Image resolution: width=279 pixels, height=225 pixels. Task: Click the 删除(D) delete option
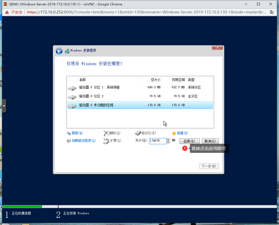click(x=115, y=133)
